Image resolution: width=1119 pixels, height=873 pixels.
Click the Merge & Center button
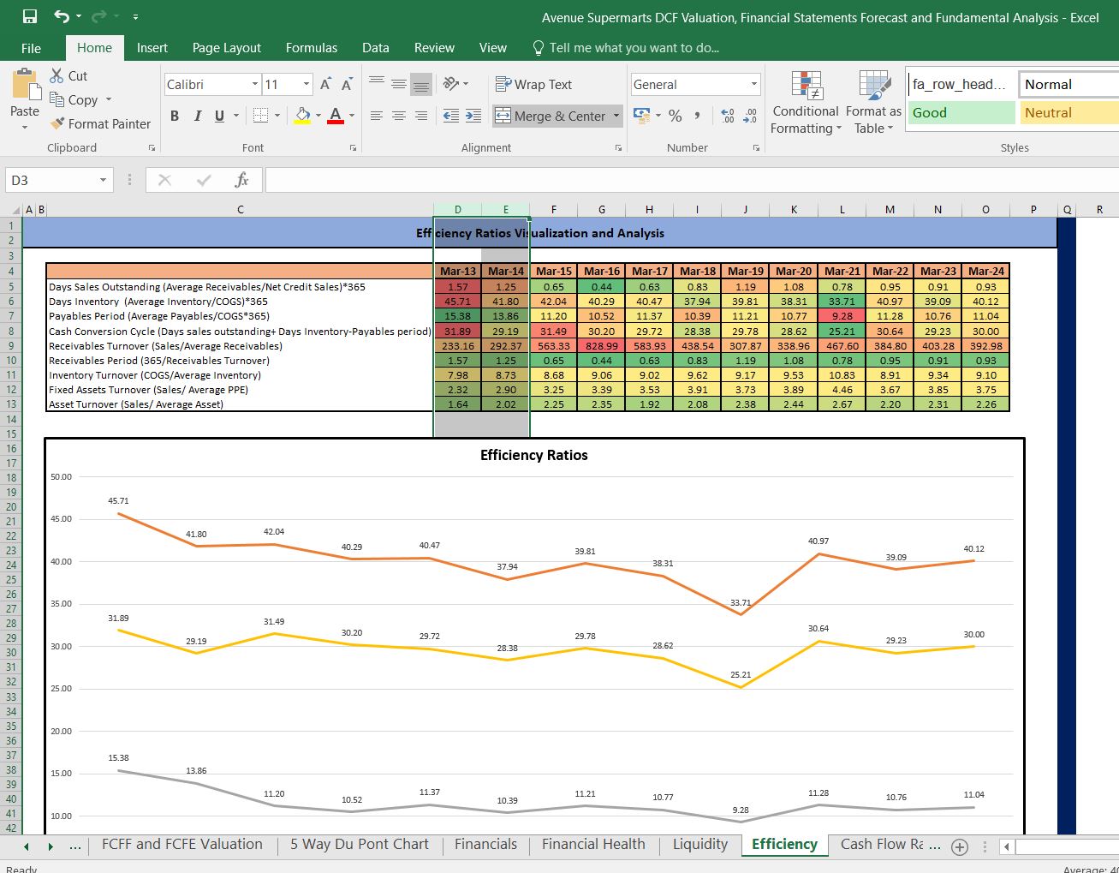[x=550, y=116]
